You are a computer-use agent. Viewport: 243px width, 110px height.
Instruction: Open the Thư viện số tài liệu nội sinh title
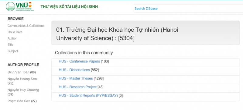[69, 7]
